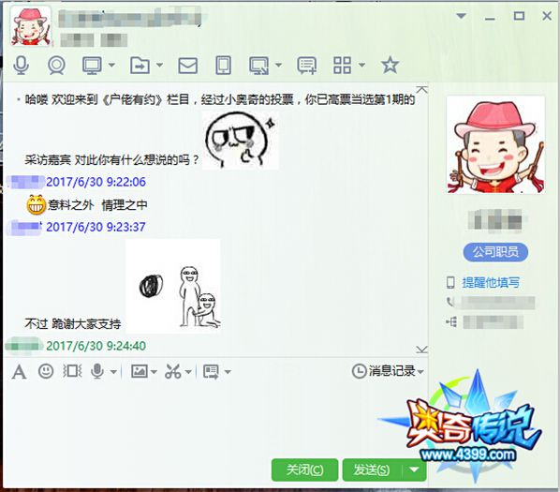Click the quick reply message icon
The image size is (560, 492).
[211, 372]
